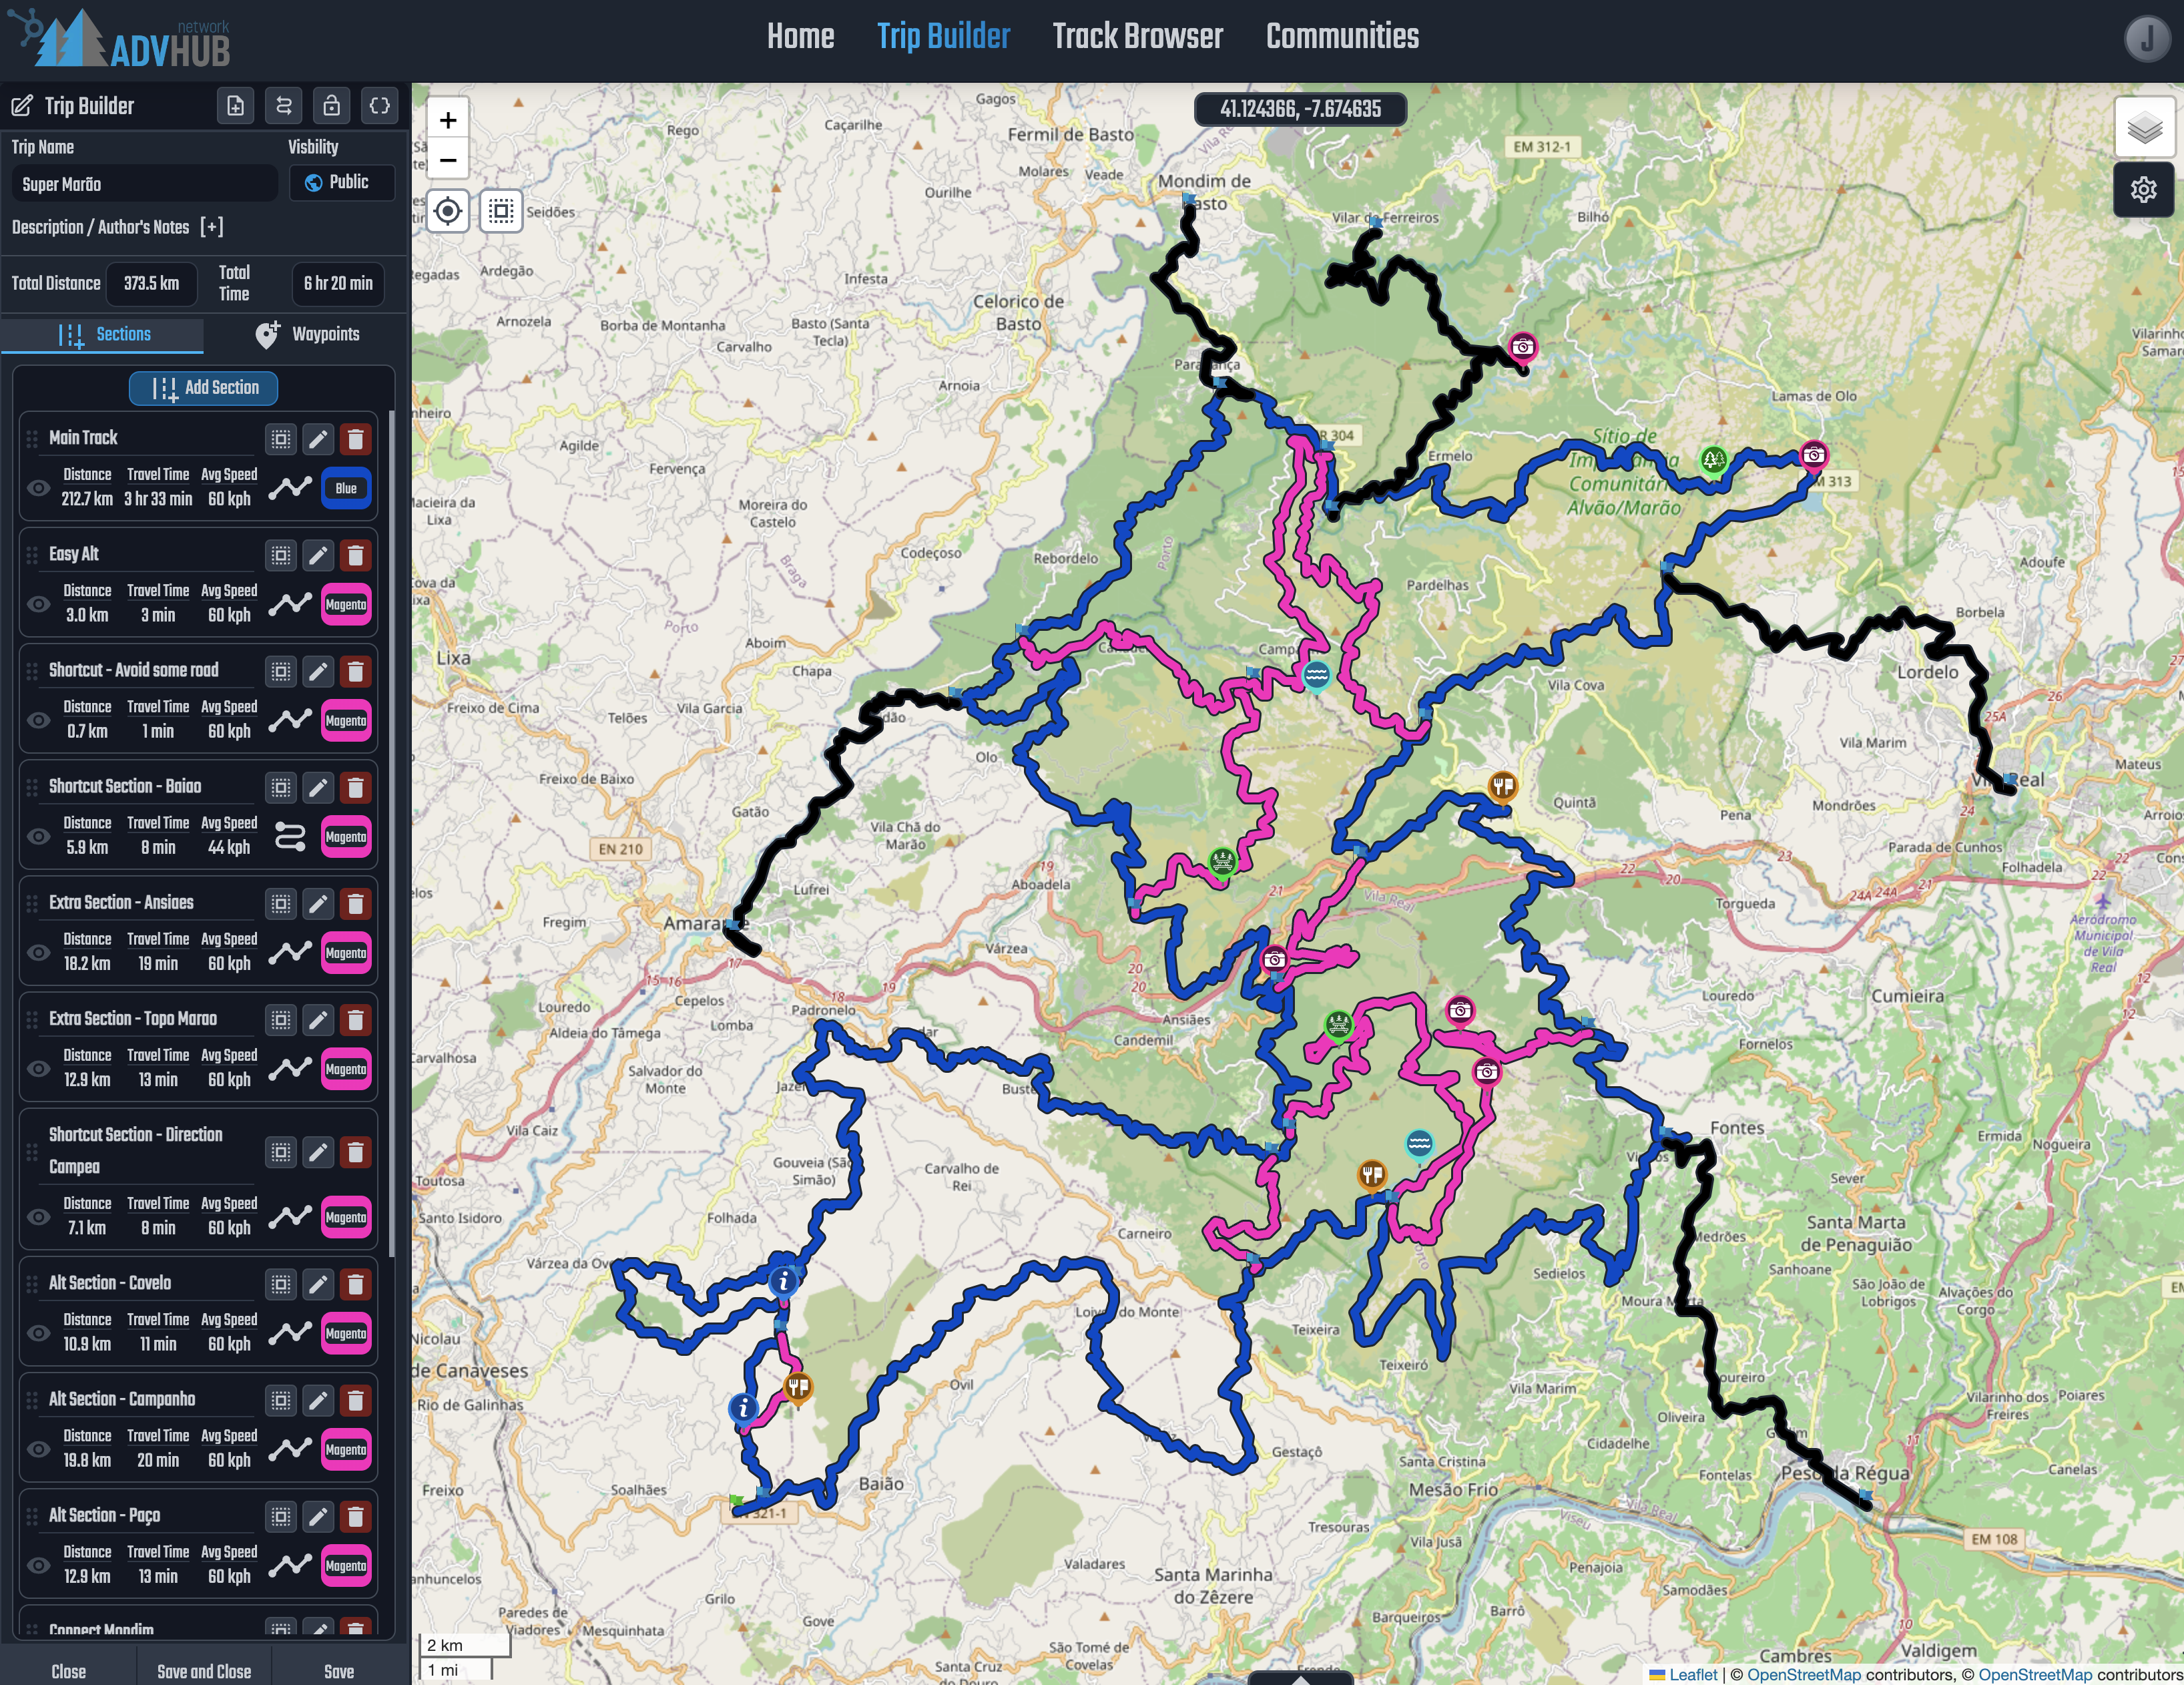Hide the Main Track section
Screen dimensions: 2184x1685
click(38, 488)
